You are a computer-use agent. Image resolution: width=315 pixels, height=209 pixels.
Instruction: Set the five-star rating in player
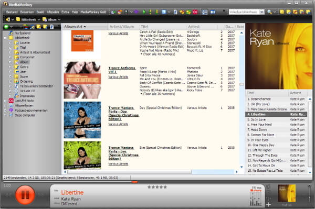pyautogui.click(x=157, y=187)
